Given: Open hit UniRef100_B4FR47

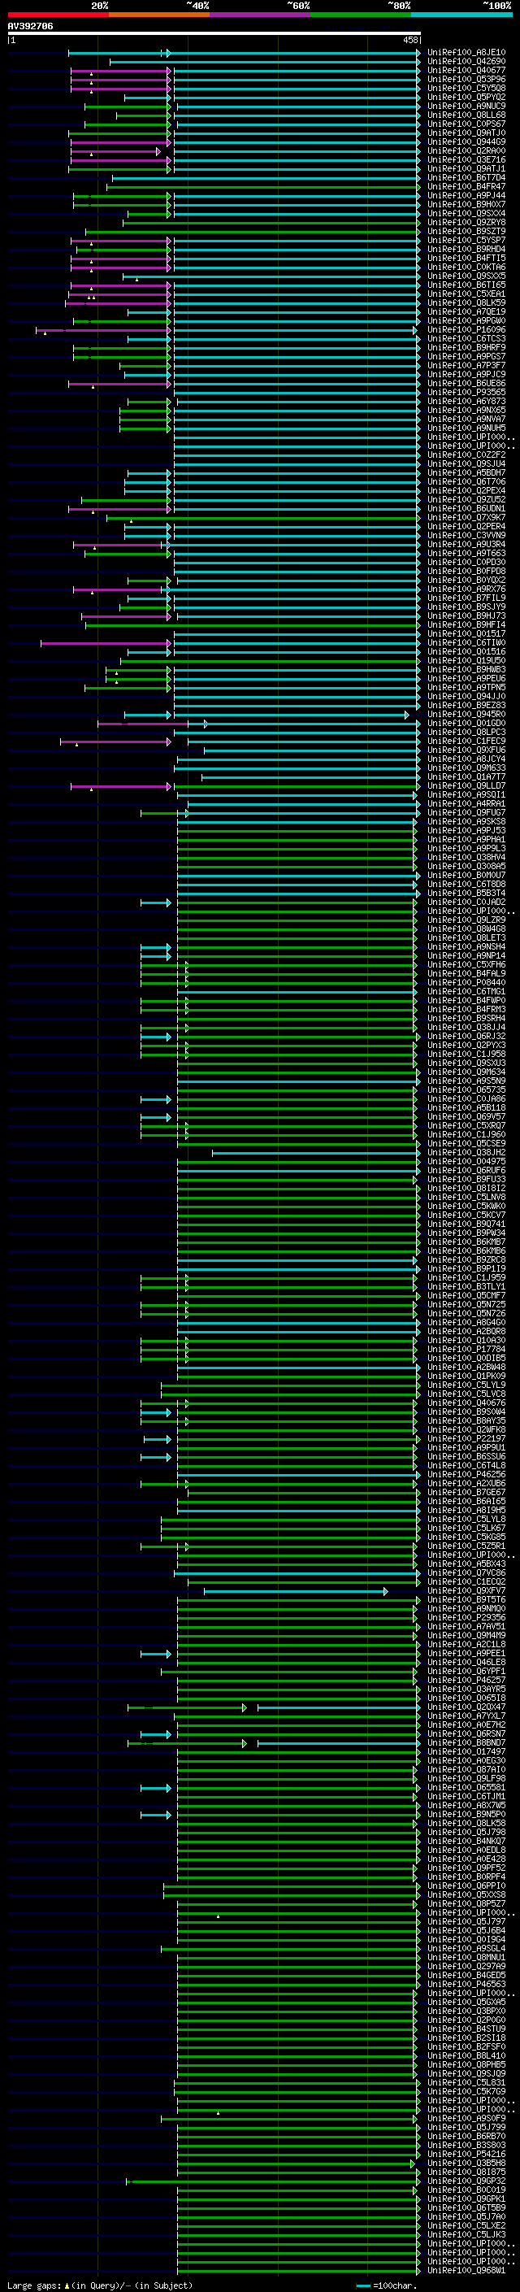Looking at the screenshot, I should click(x=466, y=187).
